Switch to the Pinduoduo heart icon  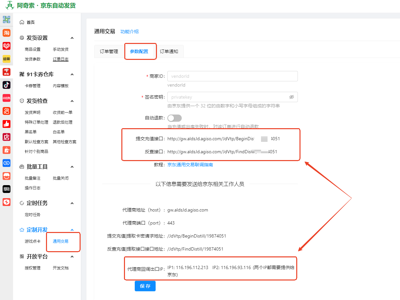tap(7, 46)
